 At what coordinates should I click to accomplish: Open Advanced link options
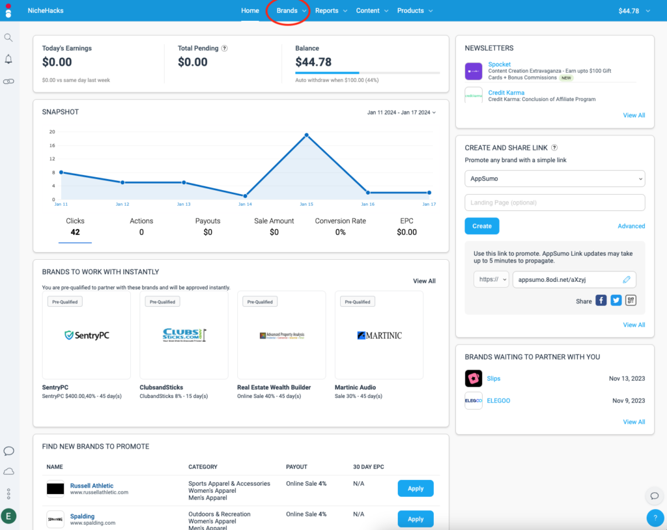coord(631,226)
